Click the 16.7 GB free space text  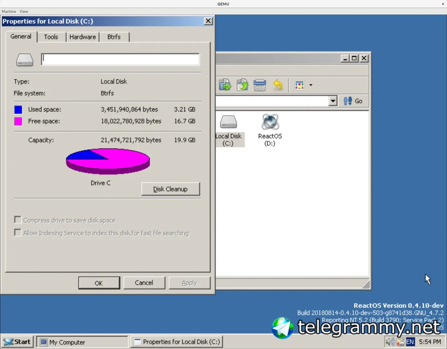click(185, 121)
